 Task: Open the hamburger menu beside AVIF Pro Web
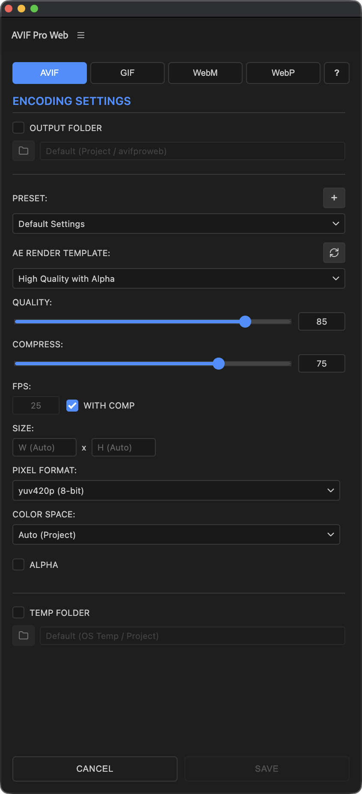tap(81, 35)
